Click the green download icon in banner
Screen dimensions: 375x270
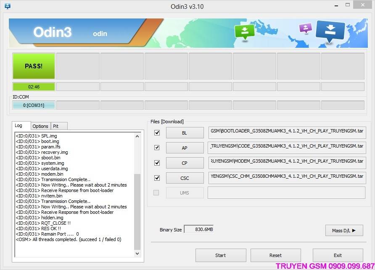244,32
